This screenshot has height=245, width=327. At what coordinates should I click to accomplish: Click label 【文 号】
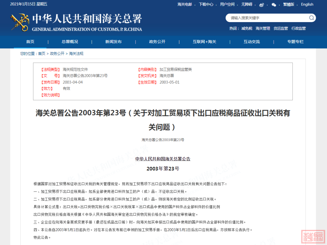tap(51, 76)
